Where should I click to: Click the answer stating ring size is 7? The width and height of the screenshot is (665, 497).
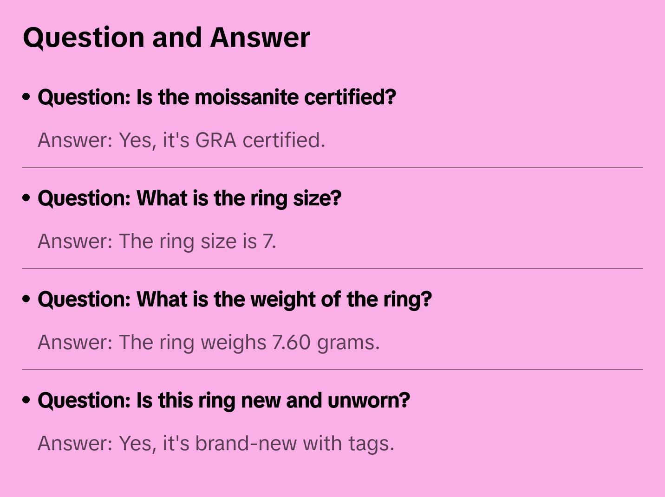(156, 241)
